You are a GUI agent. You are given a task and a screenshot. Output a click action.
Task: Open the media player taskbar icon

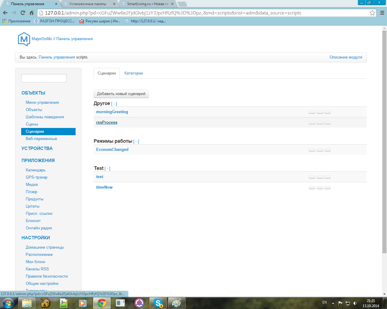[x=83, y=303]
